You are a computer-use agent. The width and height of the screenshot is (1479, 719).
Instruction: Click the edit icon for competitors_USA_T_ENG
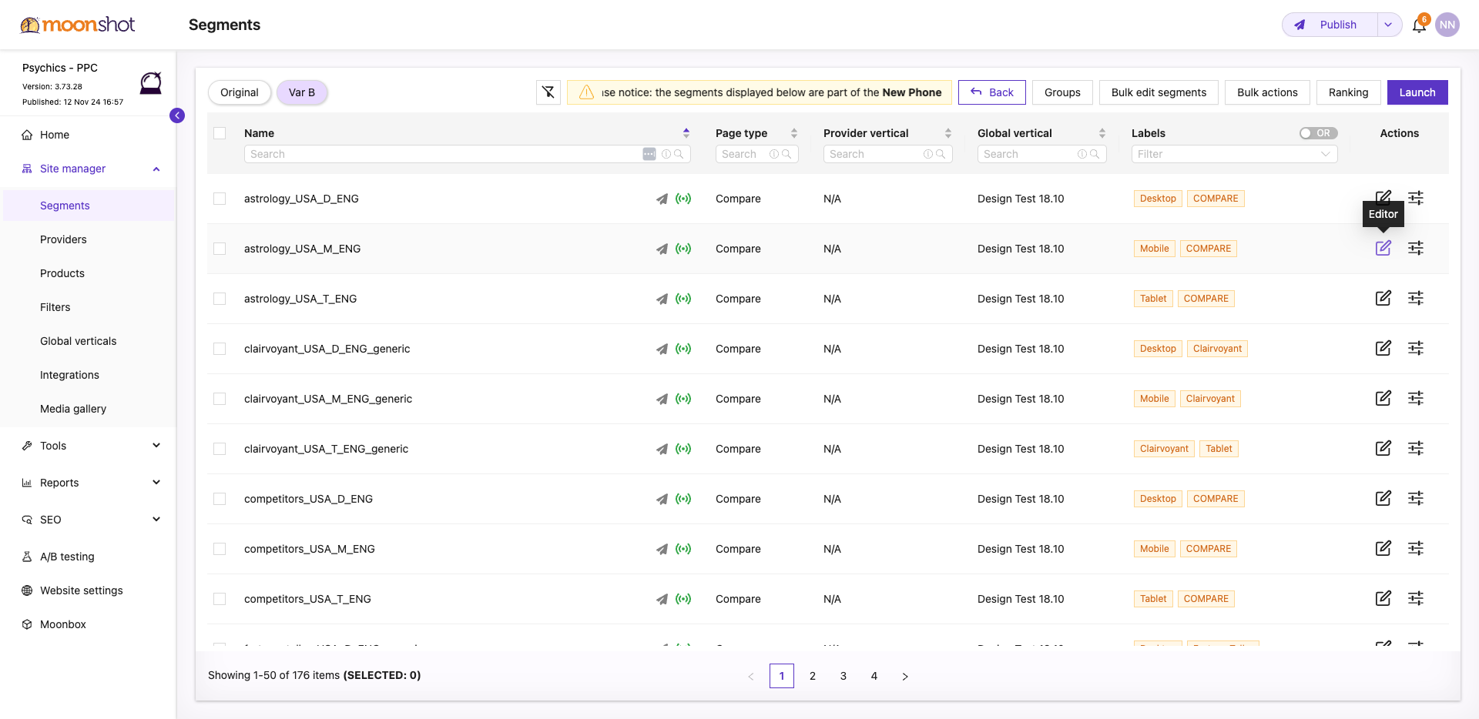[x=1383, y=598]
